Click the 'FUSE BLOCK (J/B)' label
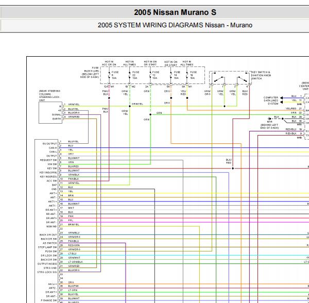Image resolution: width=309 pixels, height=303 pixels. [92, 70]
